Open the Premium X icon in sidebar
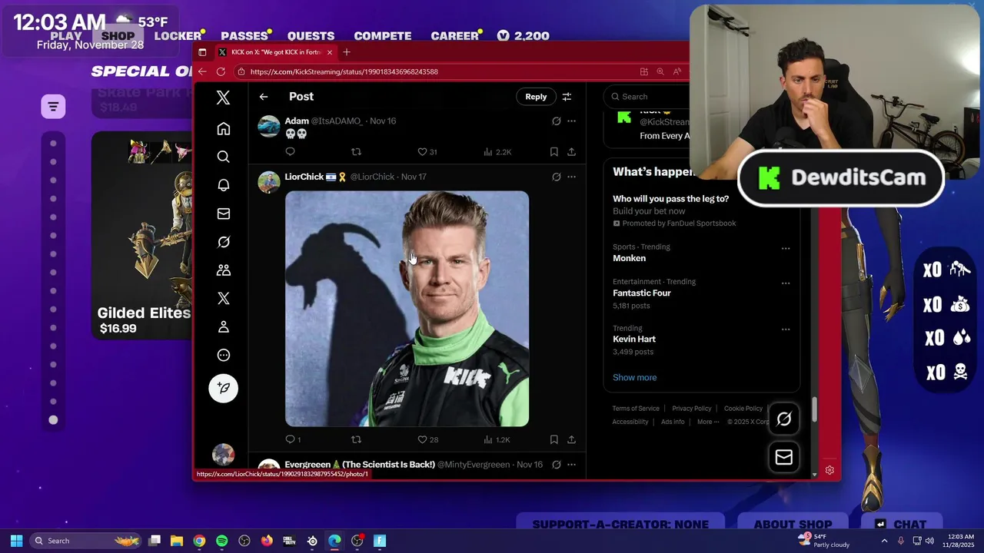 [x=223, y=298]
